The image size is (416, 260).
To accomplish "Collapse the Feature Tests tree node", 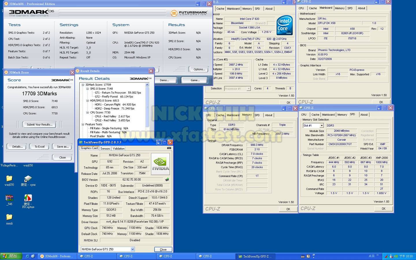I will point(83,124).
